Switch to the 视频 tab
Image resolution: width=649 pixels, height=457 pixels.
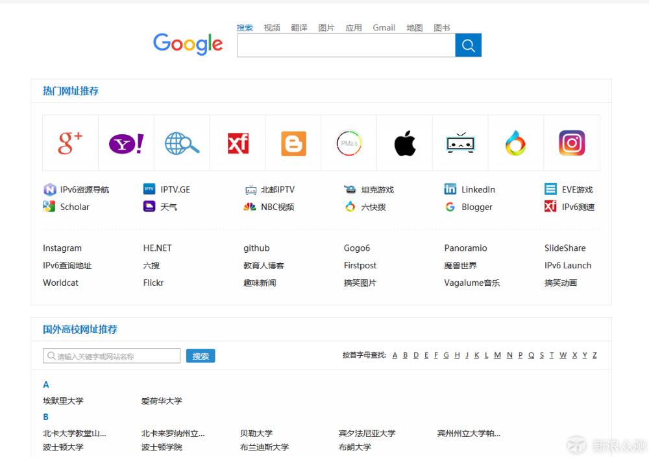click(x=272, y=28)
